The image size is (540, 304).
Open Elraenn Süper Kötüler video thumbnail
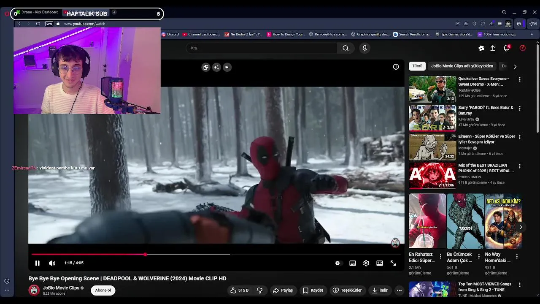click(432, 147)
